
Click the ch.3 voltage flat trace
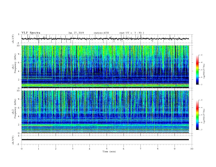pos(105,140)
